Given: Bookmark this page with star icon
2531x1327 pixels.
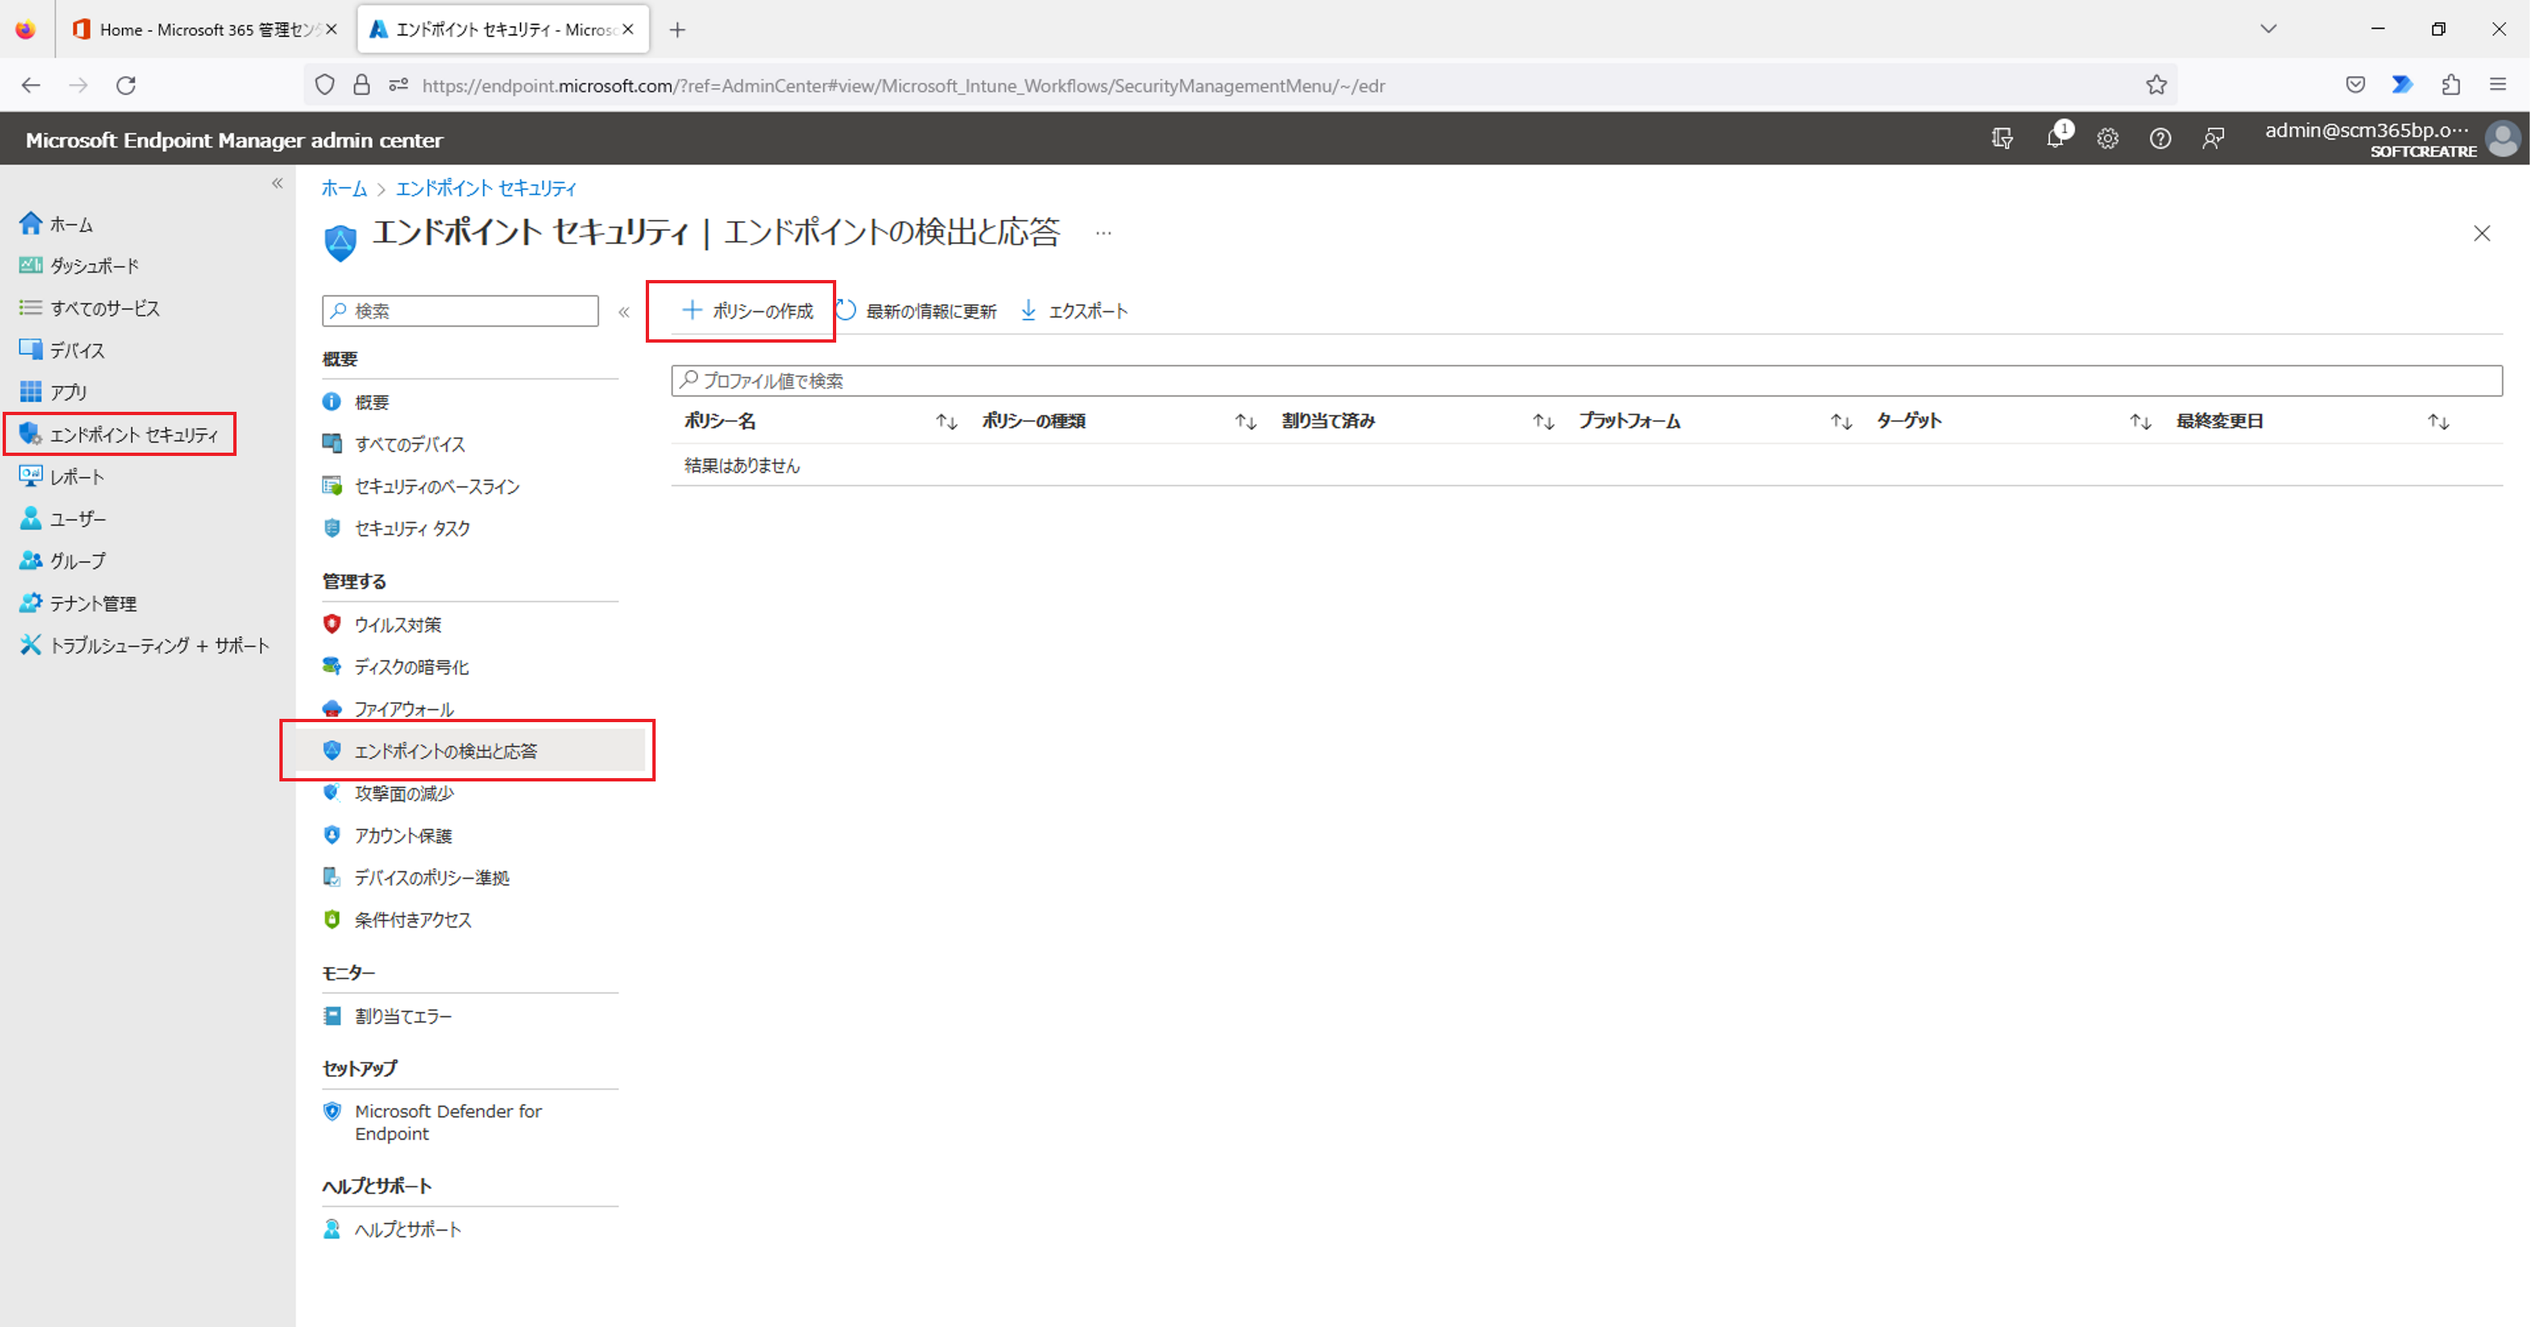Looking at the screenshot, I should [2157, 86].
